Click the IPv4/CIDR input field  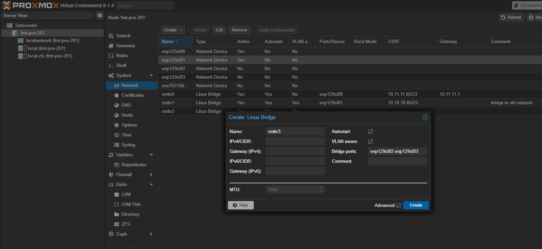click(295, 141)
